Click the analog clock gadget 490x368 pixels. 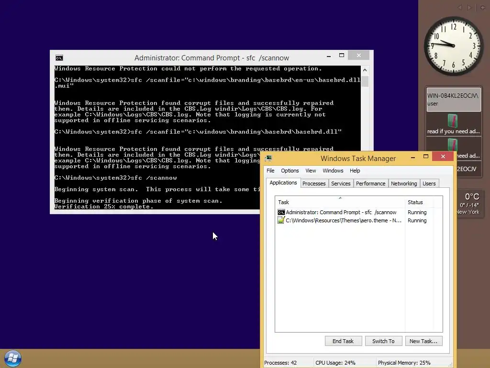pyautogui.click(x=453, y=46)
